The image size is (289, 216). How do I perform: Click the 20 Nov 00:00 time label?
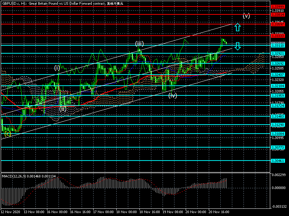point(196,212)
